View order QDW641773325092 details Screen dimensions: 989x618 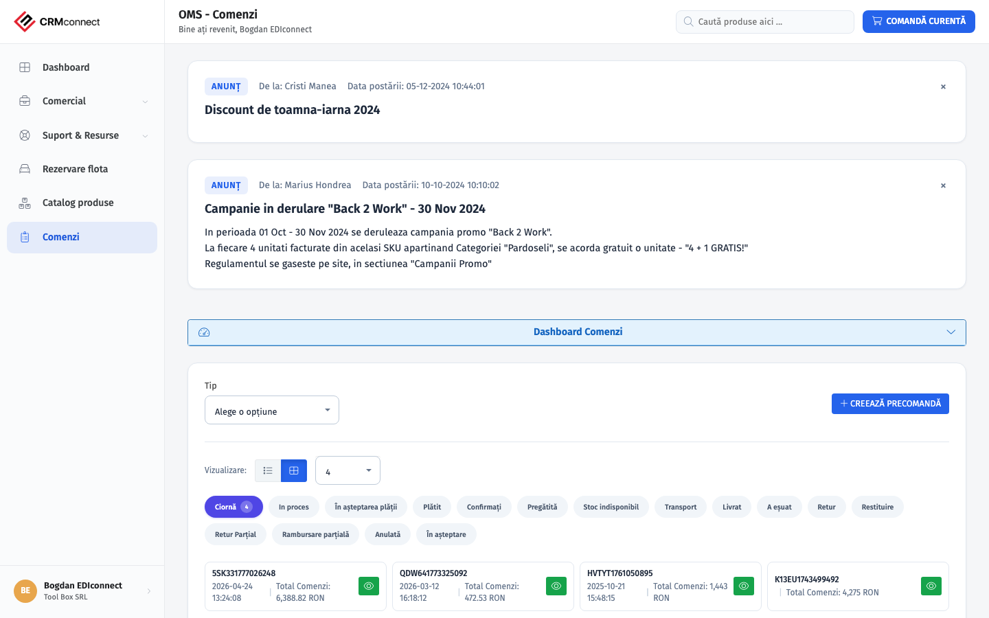pos(556,586)
